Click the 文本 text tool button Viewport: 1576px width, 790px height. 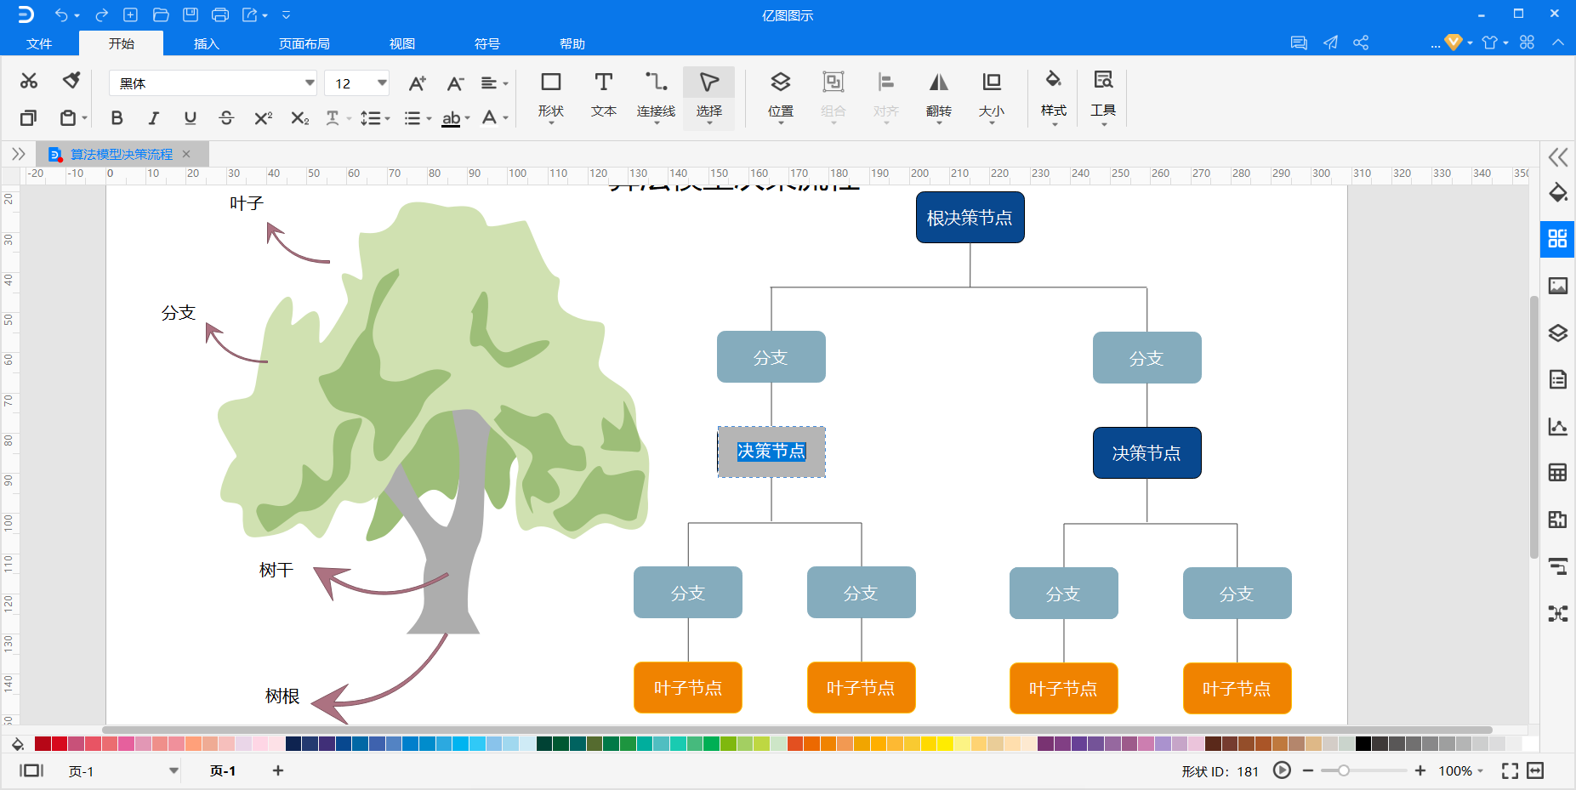coord(604,96)
